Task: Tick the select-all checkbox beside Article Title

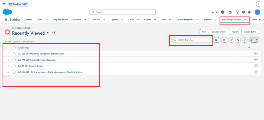Action: point(14,48)
